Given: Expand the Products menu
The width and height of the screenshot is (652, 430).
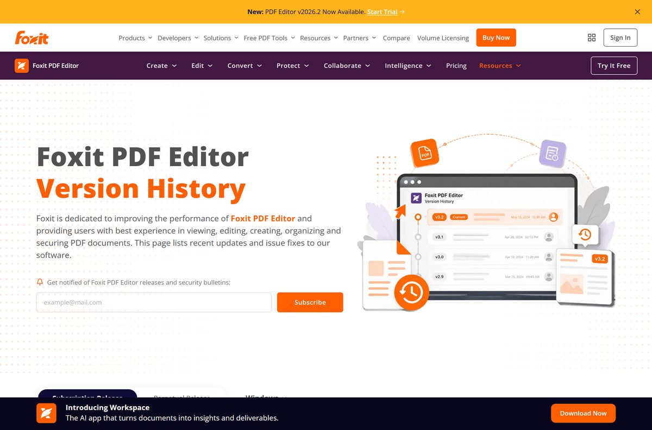Looking at the screenshot, I should [135, 38].
